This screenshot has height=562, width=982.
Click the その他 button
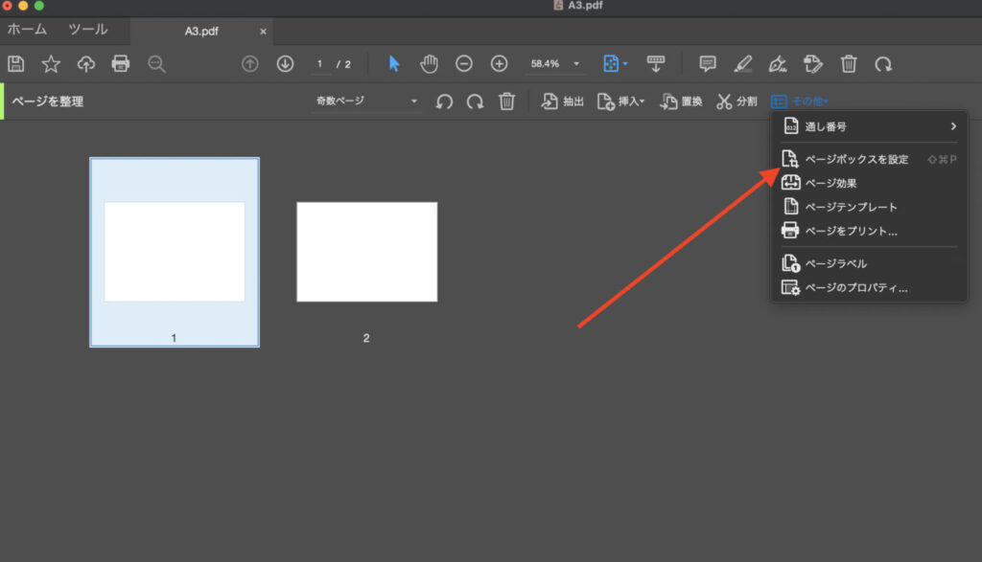(x=801, y=101)
